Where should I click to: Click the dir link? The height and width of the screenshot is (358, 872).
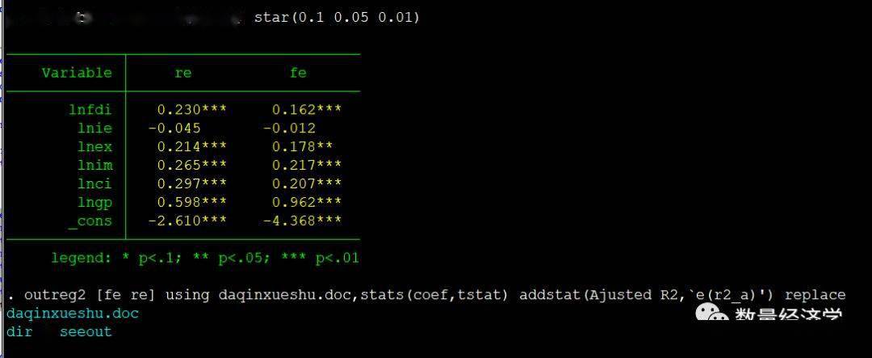[x=19, y=332]
